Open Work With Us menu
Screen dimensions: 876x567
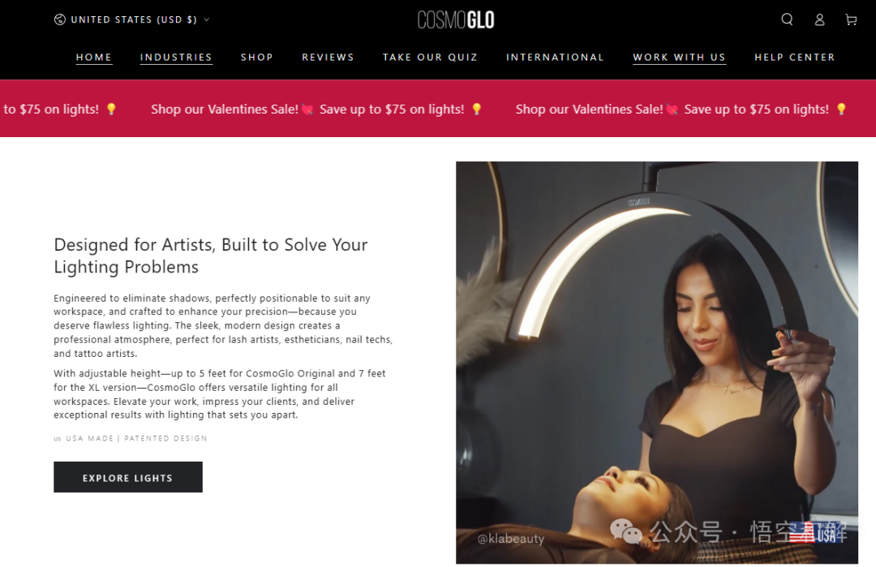coord(680,58)
